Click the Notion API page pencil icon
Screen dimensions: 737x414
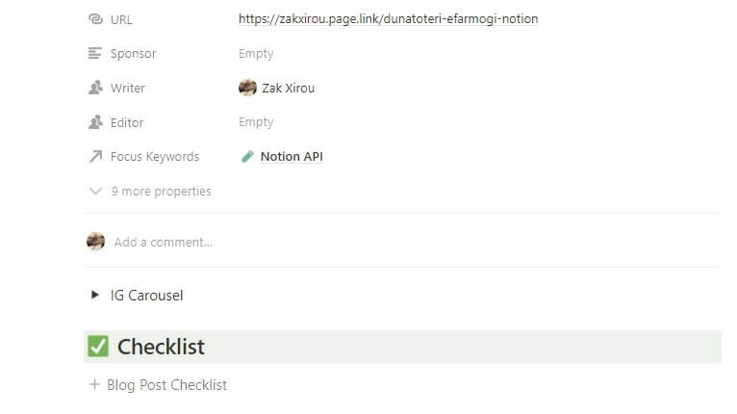247,157
